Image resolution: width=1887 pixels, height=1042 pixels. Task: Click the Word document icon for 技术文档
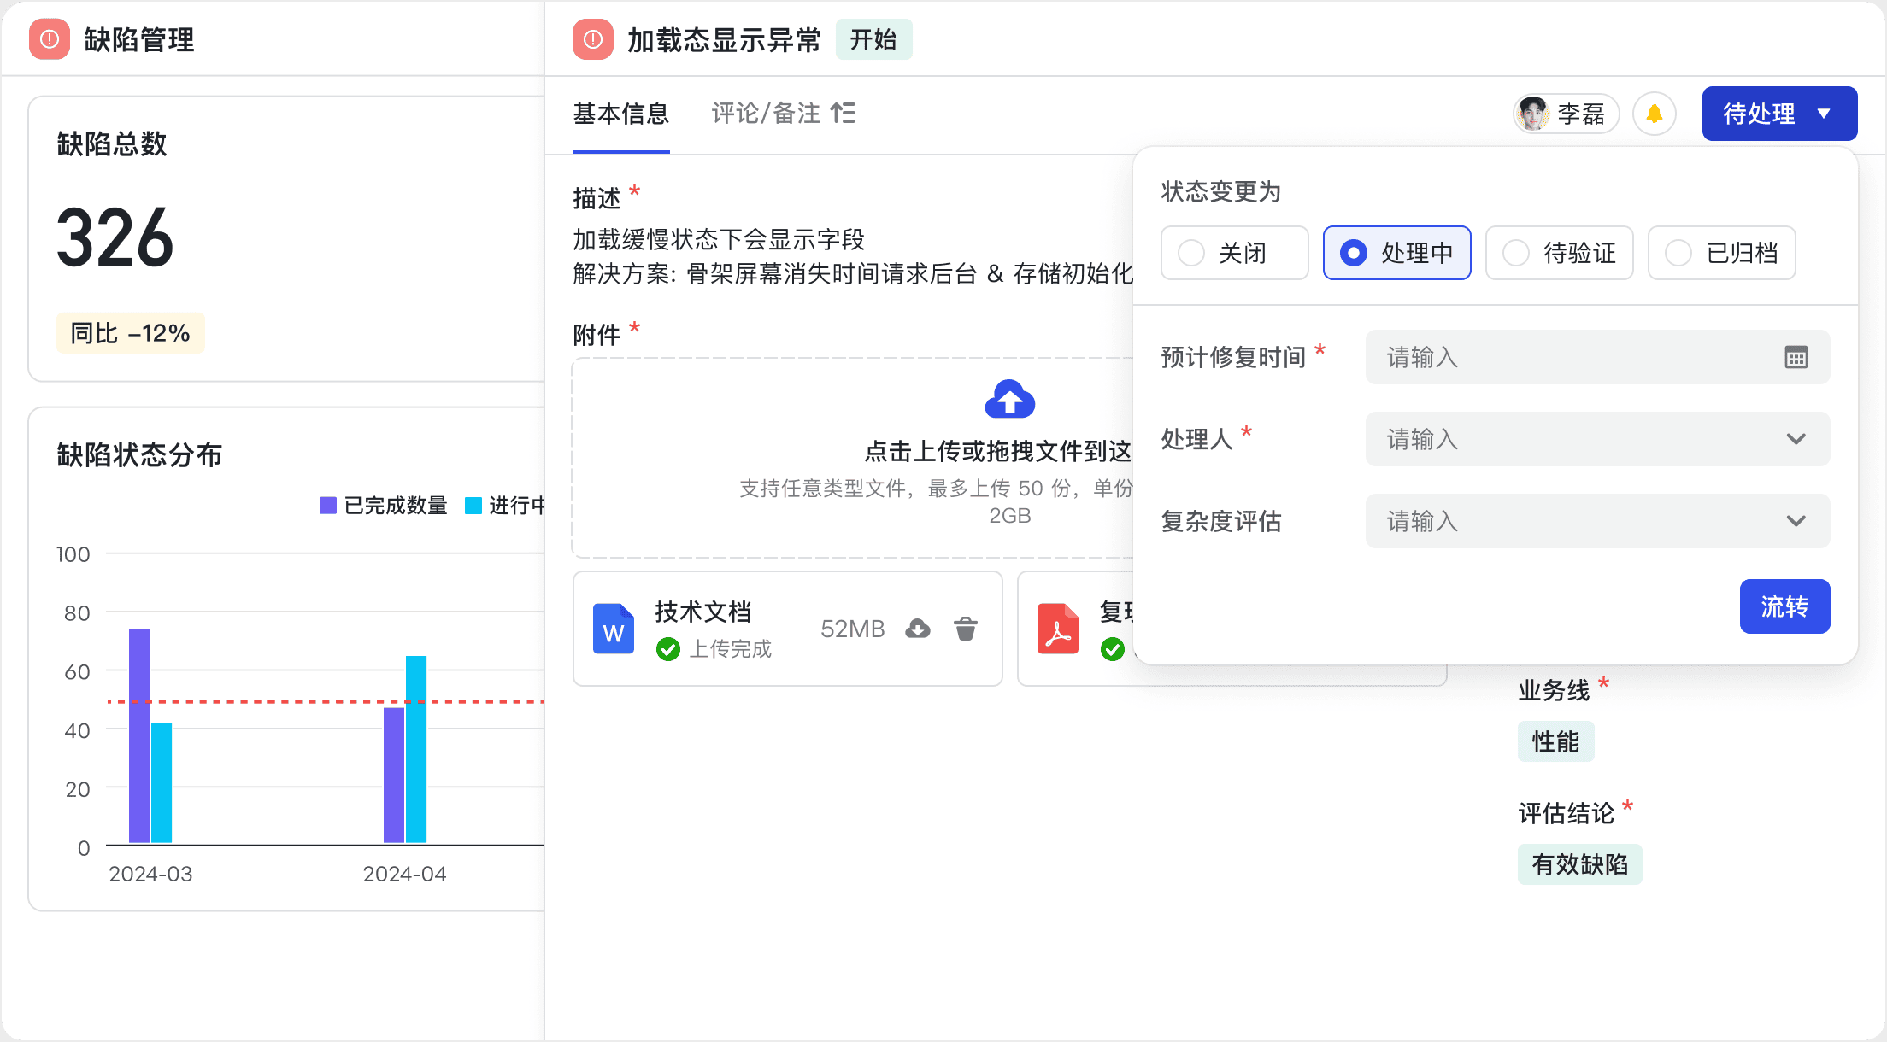point(613,629)
